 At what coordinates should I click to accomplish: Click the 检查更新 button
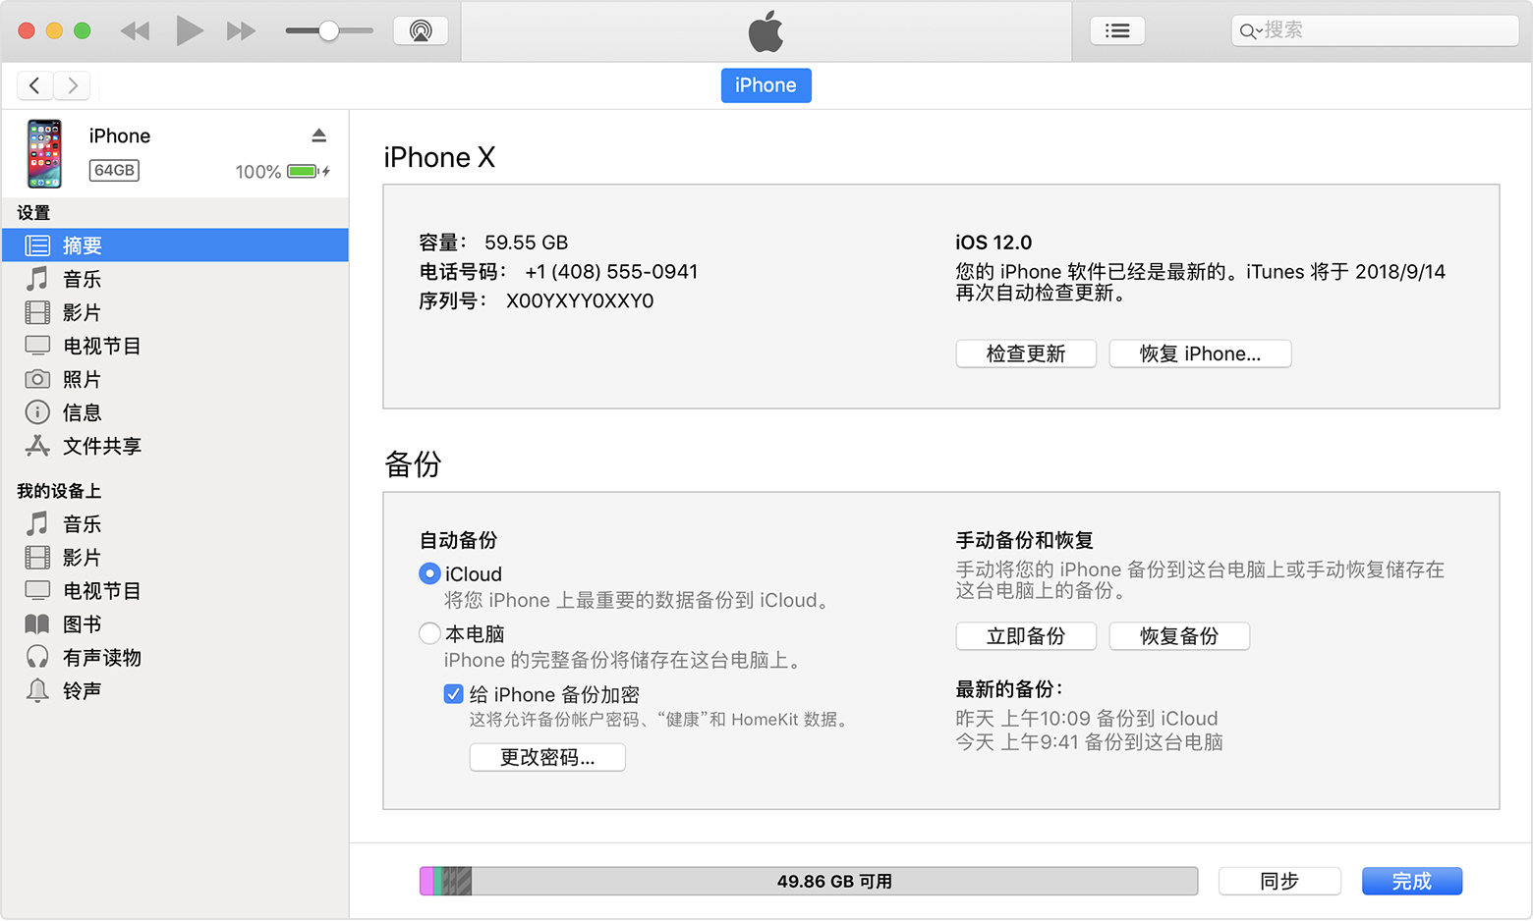click(x=1025, y=353)
